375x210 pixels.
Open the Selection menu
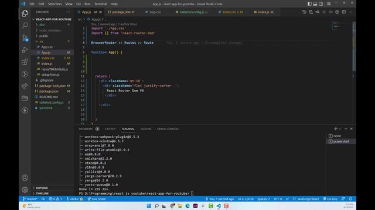point(54,4)
